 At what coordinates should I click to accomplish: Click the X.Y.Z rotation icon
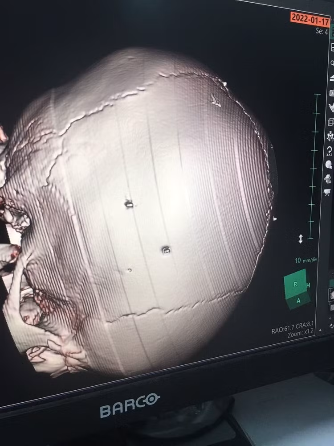330,151
